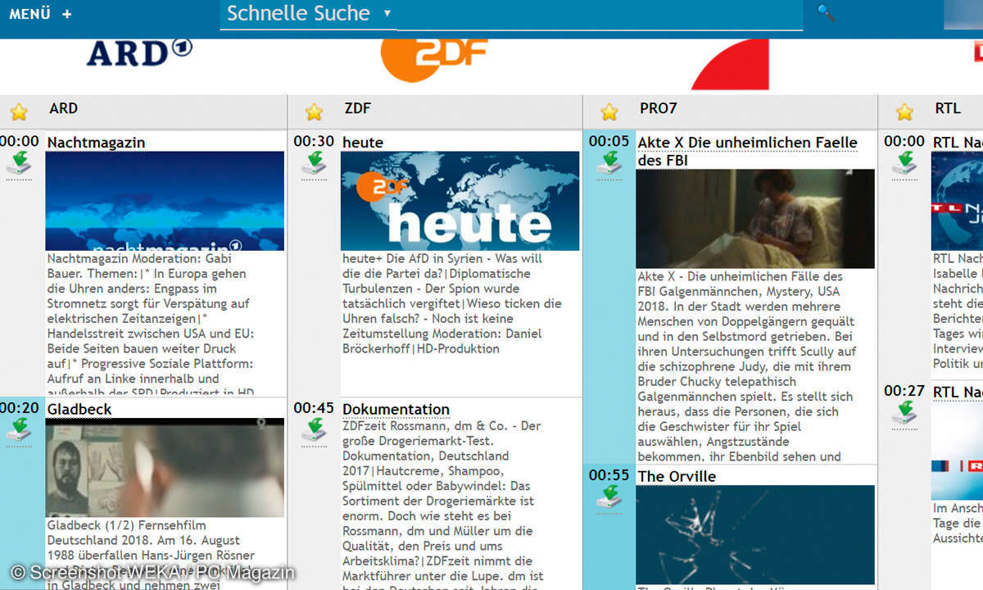Select the RTL column header
The width and height of the screenshot is (983, 590).
(948, 108)
